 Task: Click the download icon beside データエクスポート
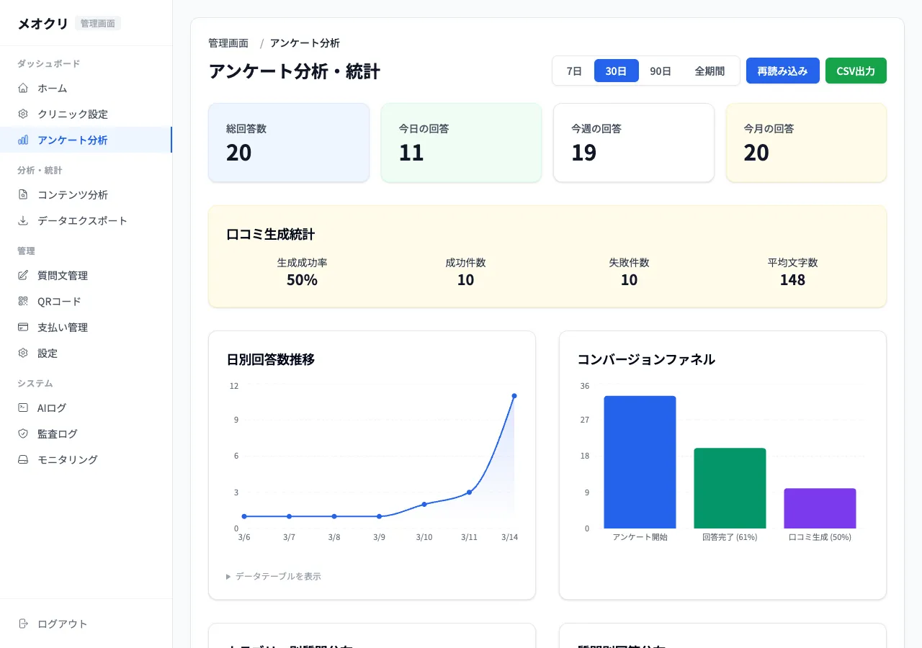[23, 220]
